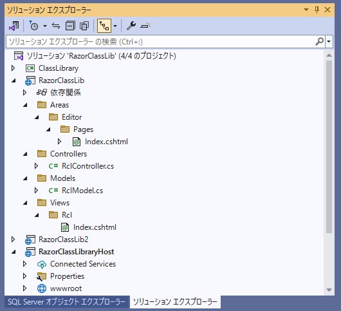This screenshot has height=311, width=341.
Task: Click the wwwroot globe icon
Action: tap(42, 288)
